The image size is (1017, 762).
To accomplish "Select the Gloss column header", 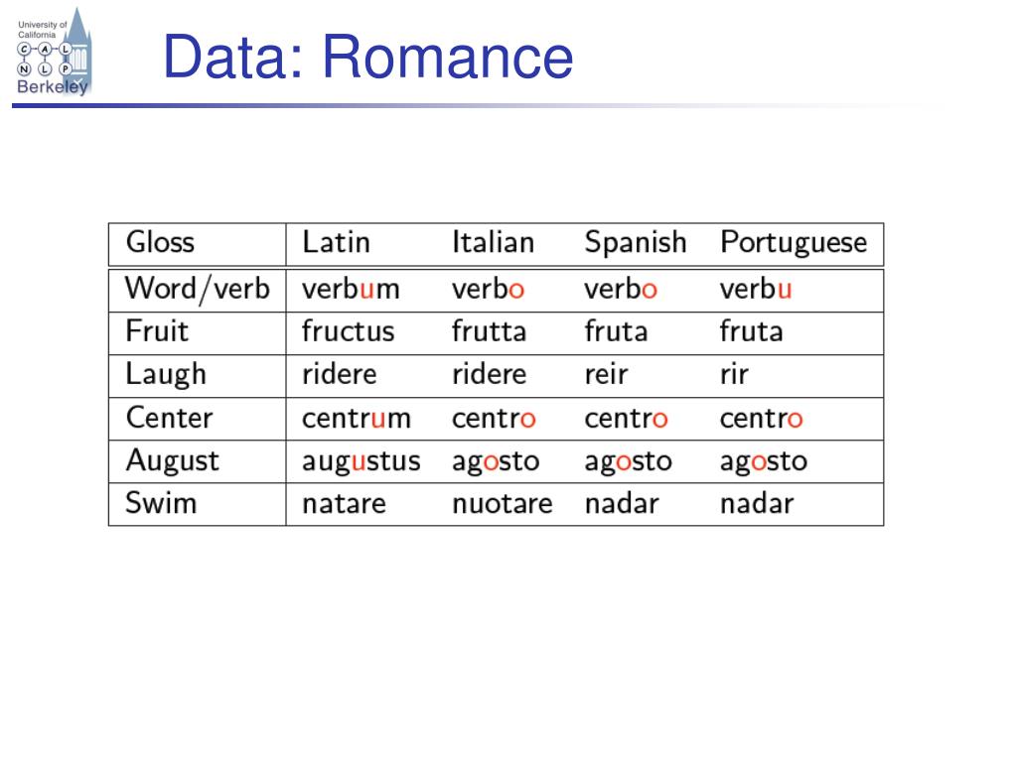I will [x=160, y=242].
